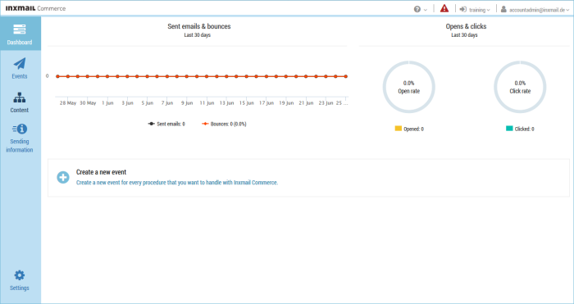Open the Dashboard sidebar section
The width and height of the screenshot is (574, 304).
pos(20,34)
